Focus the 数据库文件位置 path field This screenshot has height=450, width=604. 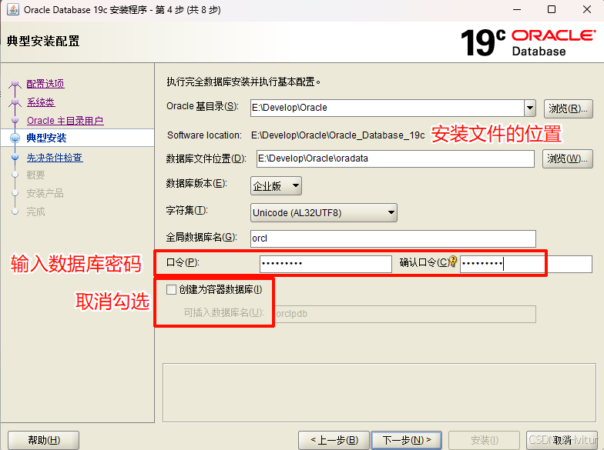(x=395, y=158)
